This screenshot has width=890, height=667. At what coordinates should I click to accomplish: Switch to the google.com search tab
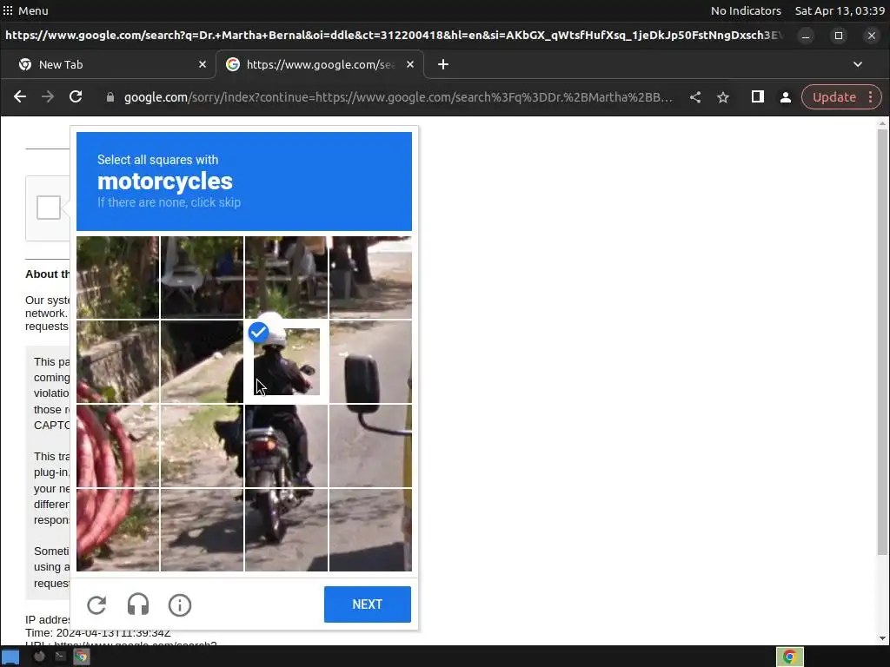[x=319, y=64]
